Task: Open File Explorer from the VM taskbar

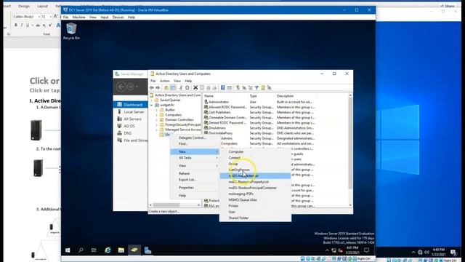Action: click(121, 250)
